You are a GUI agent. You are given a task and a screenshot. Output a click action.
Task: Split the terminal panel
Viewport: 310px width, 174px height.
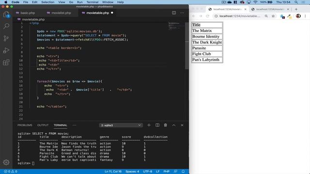[x=157, y=125]
